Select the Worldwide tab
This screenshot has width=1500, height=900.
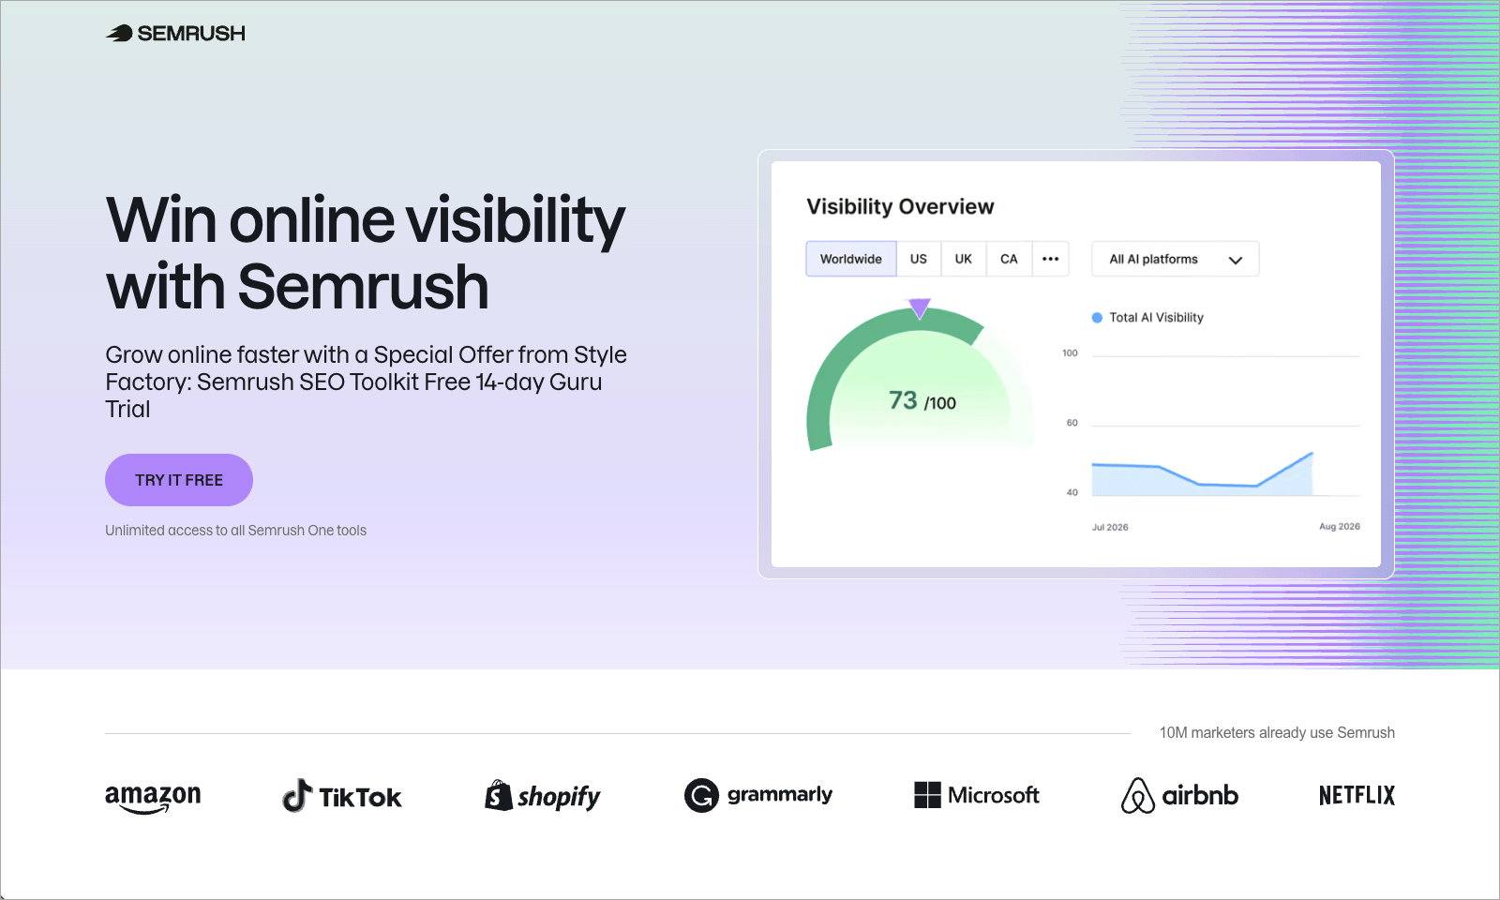point(851,259)
